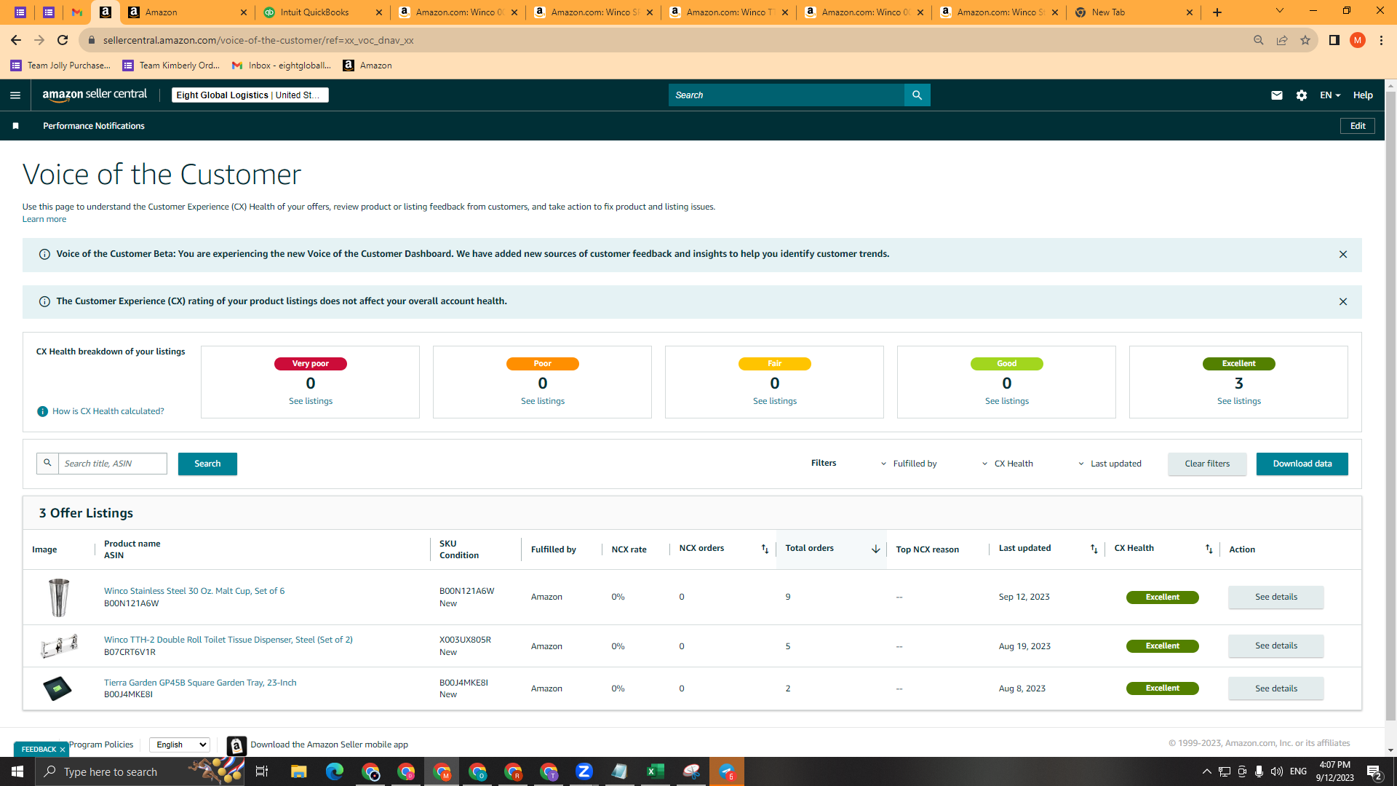Open Zoom from the taskbar
The image size is (1397, 786).
(584, 771)
